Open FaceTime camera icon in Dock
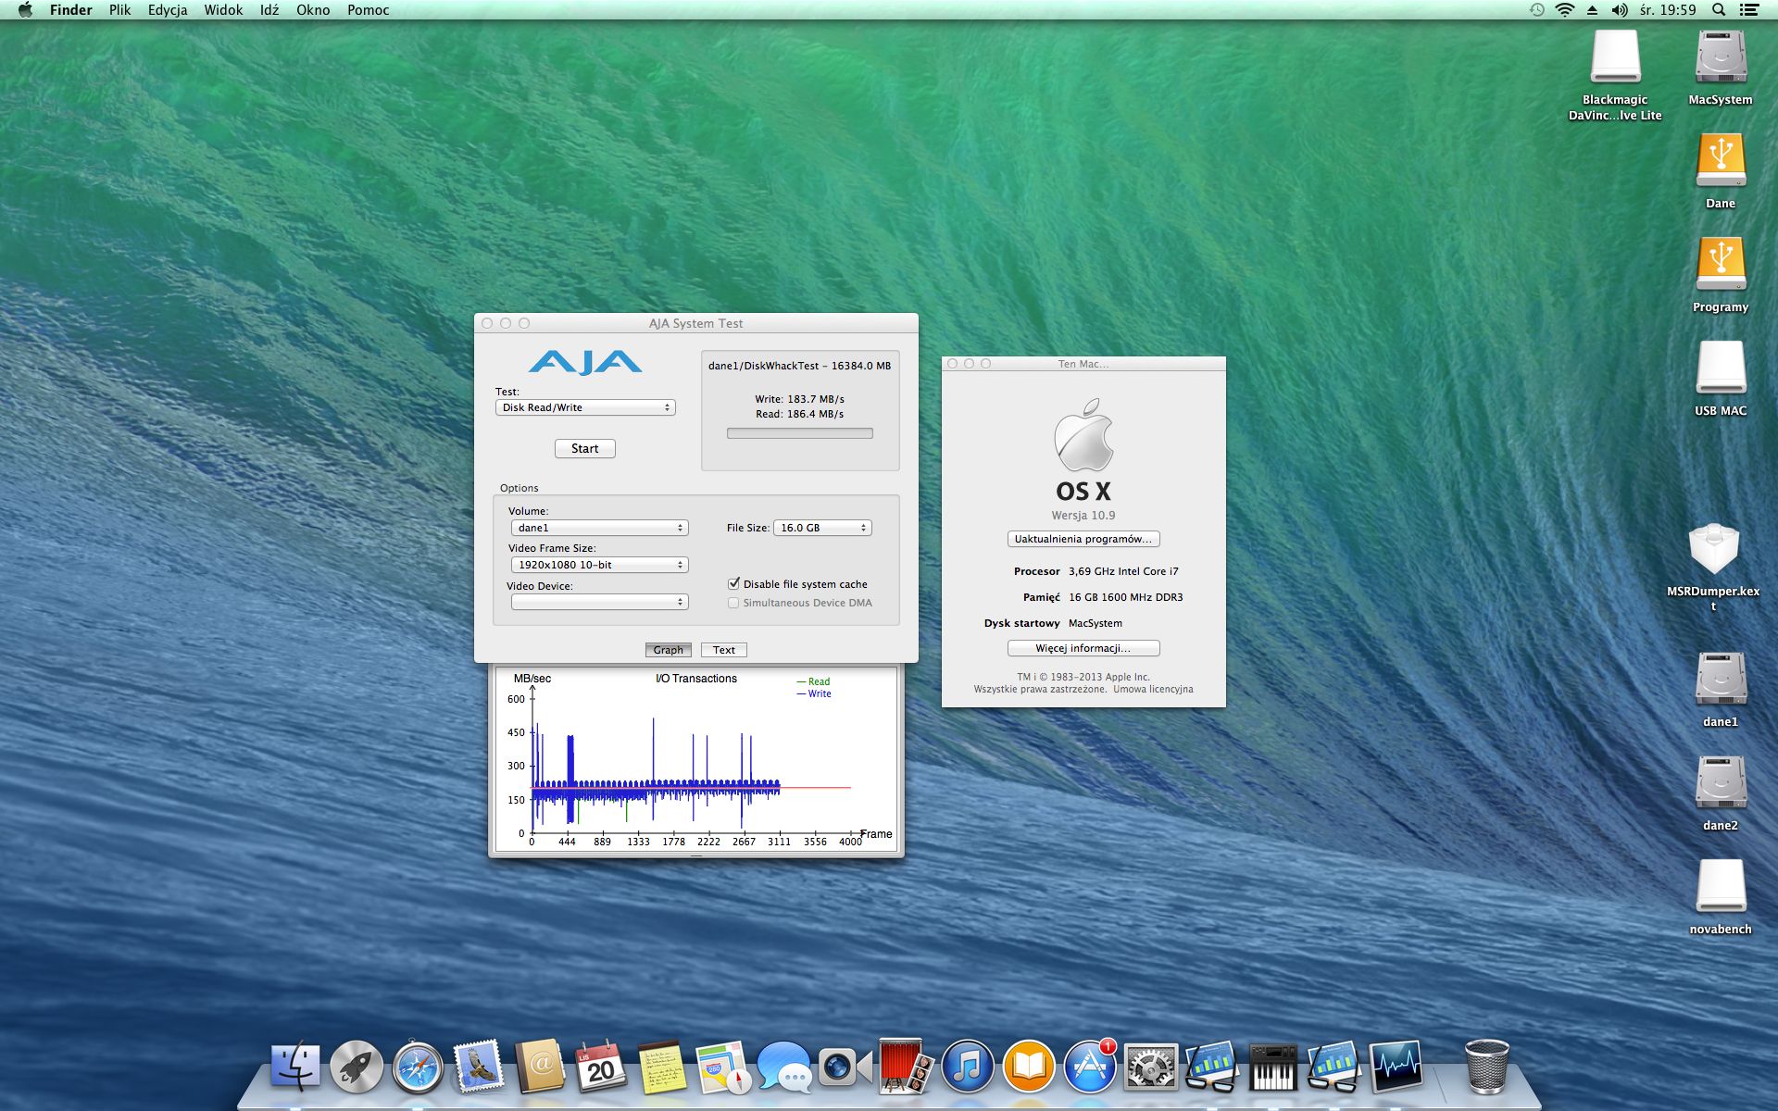The image size is (1778, 1111). 845,1067
